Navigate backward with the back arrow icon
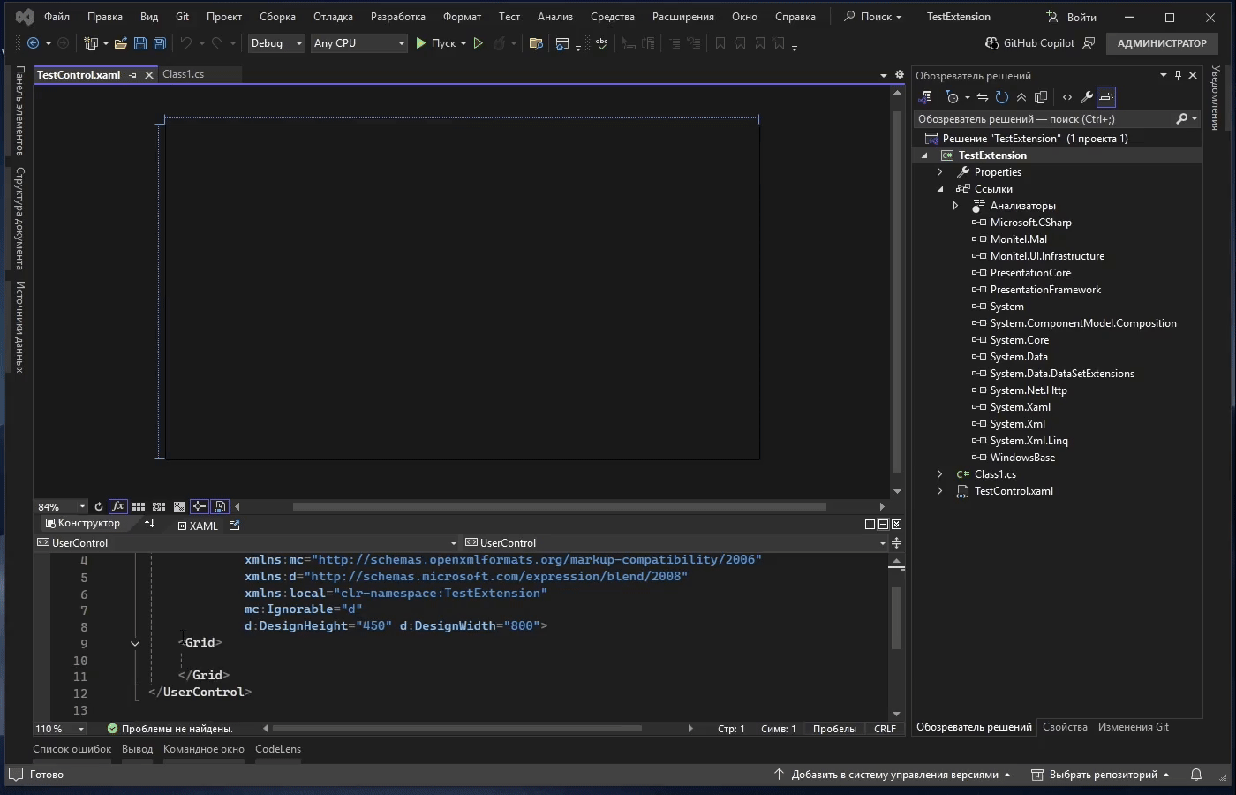This screenshot has width=1236, height=795. 33,43
